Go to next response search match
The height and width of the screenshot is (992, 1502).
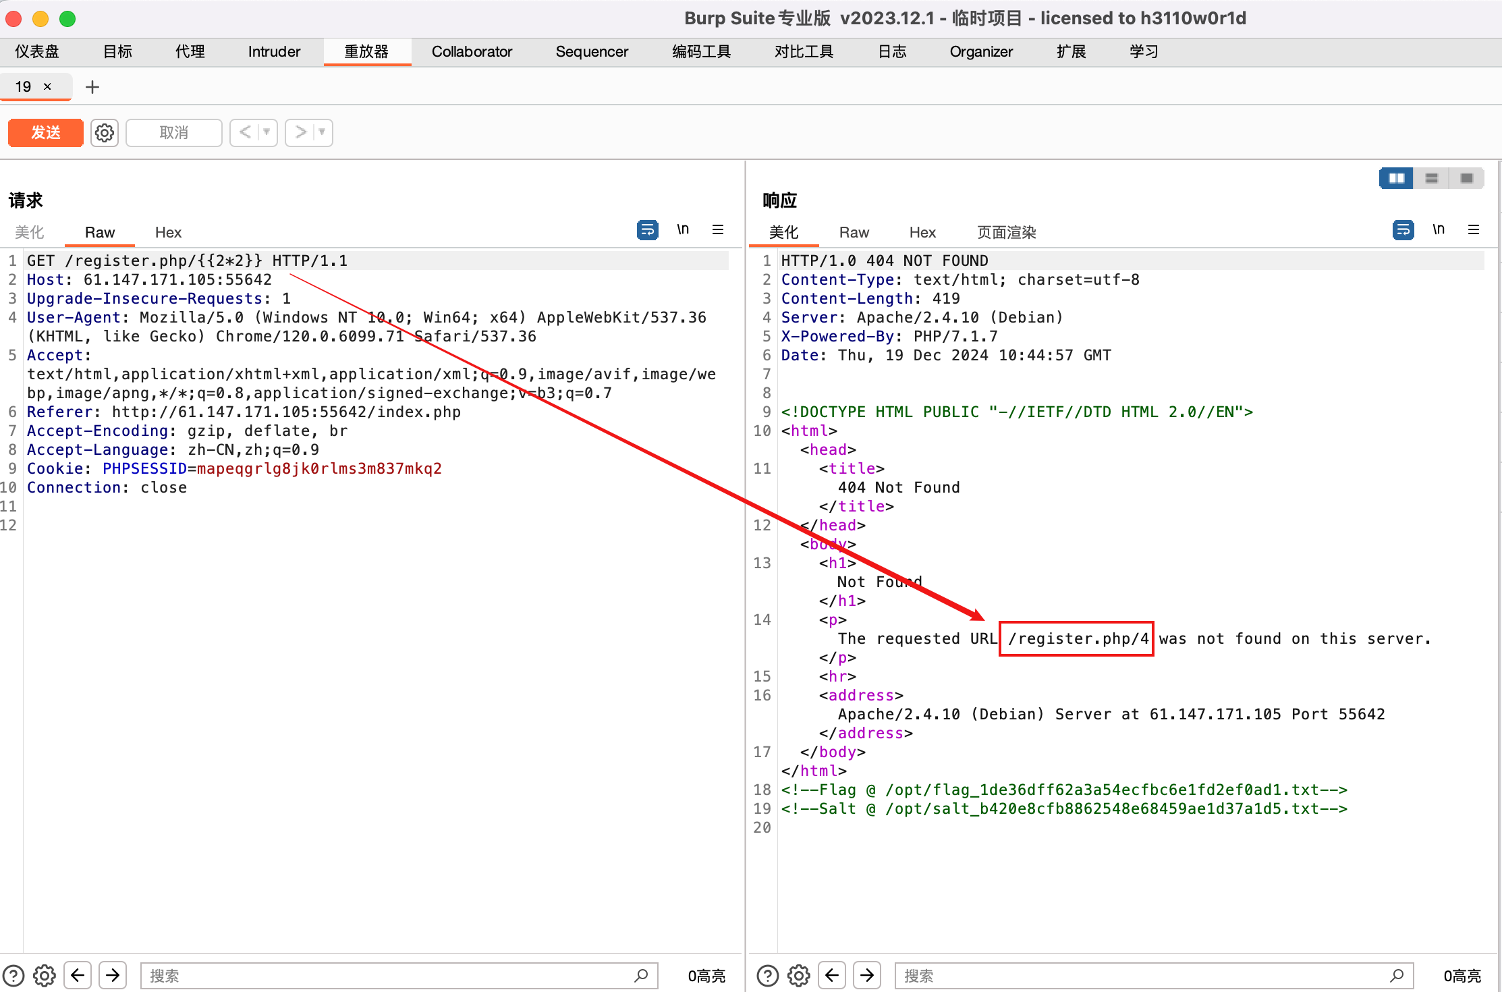click(867, 975)
